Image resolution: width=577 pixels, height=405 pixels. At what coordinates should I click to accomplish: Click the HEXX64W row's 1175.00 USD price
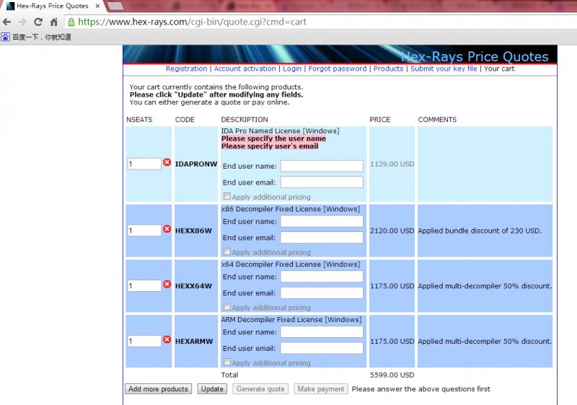click(392, 286)
